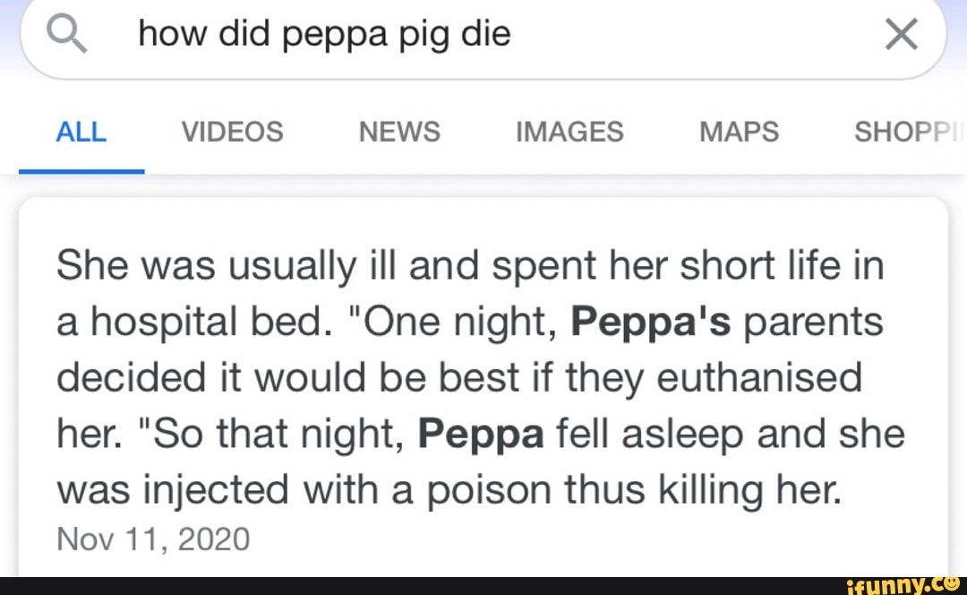Open the featured snippet result card
Viewport: 967px width, 595px height.
pyautogui.click(x=483, y=385)
